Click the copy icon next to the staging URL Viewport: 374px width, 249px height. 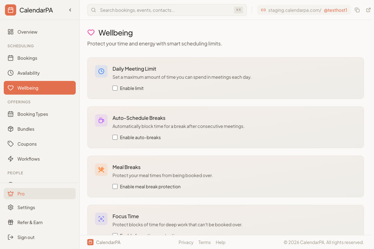357,10
